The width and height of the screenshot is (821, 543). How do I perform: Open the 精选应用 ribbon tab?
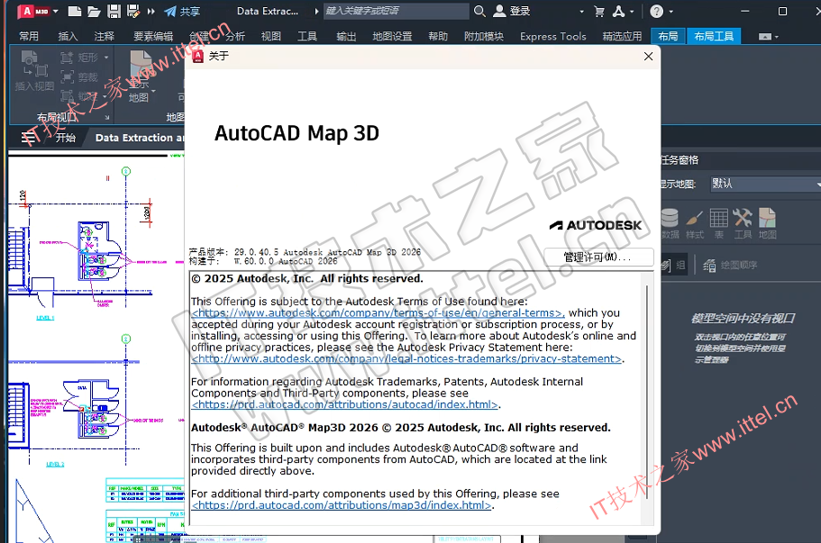[x=622, y=36]
